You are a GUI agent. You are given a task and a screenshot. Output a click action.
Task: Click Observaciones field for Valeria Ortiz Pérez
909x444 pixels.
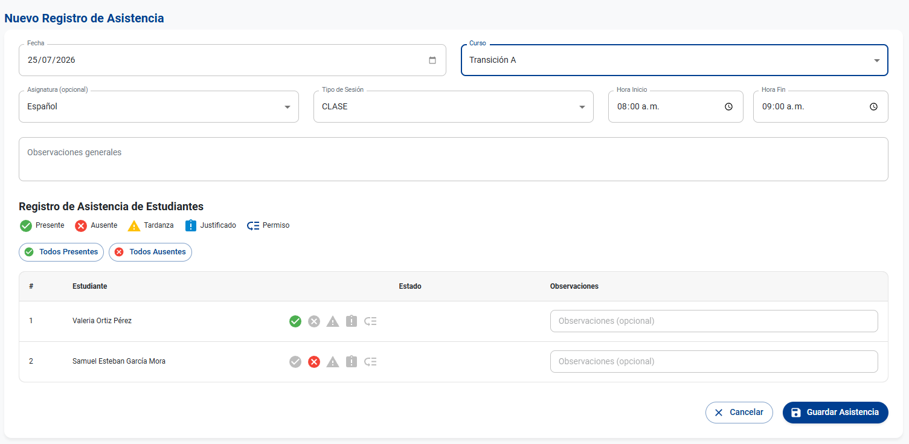[x=714, y=321]
